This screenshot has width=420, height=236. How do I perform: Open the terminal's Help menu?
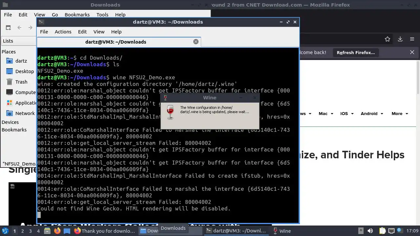pyautogui.click(x=116, y=32)
